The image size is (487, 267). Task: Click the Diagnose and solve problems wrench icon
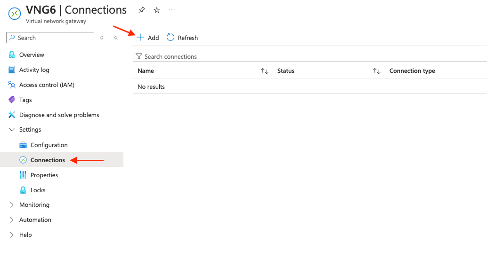(x=12, y=115)
